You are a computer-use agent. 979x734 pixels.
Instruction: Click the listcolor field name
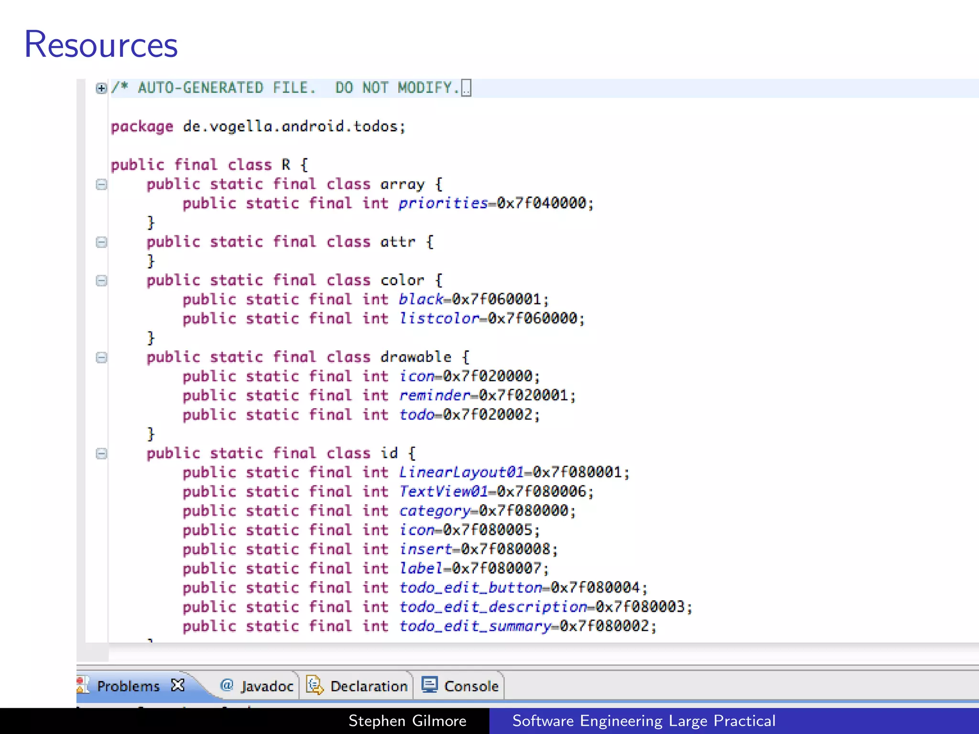coord(439,319)
